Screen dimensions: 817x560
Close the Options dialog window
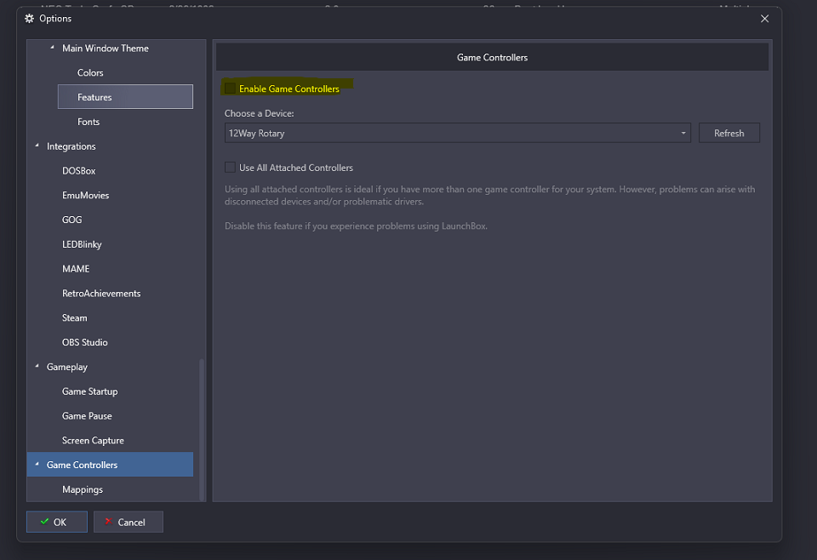[x=764, y=19]
